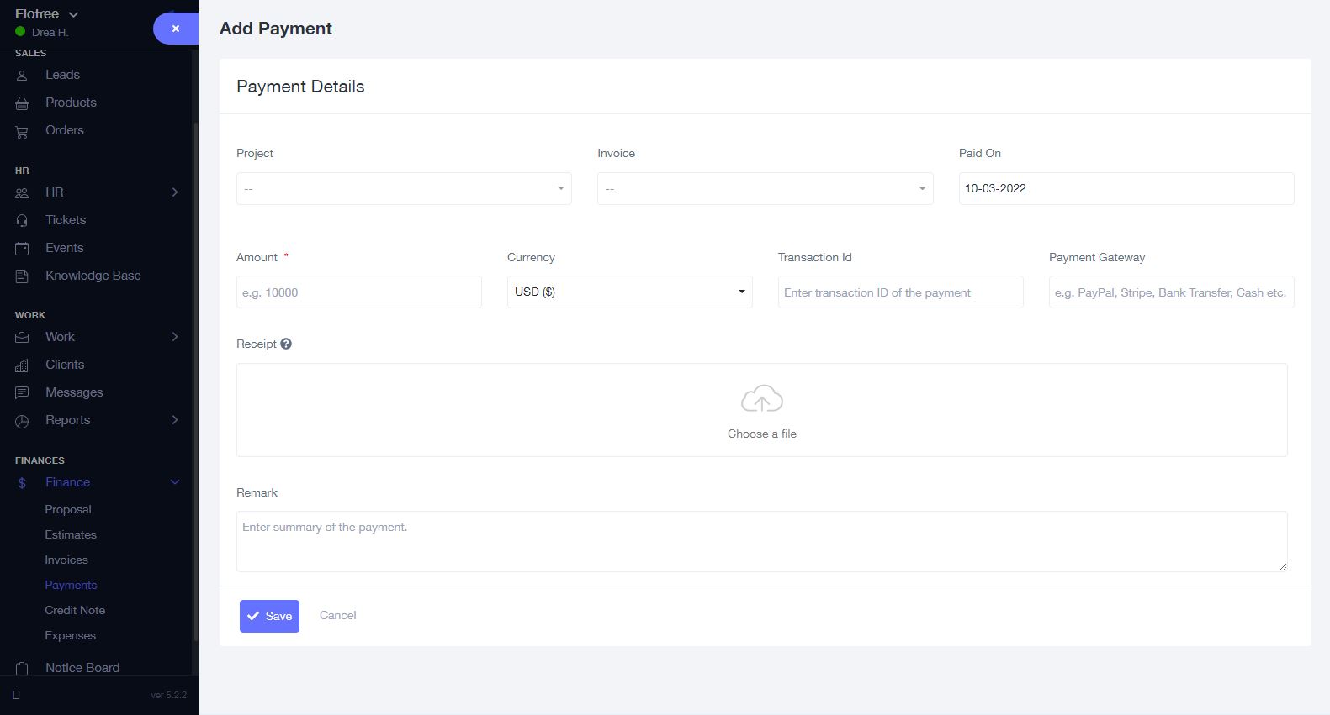Click the HR people icon
The height and width of the screenshot is (715, 1330).
coord(22,193)
